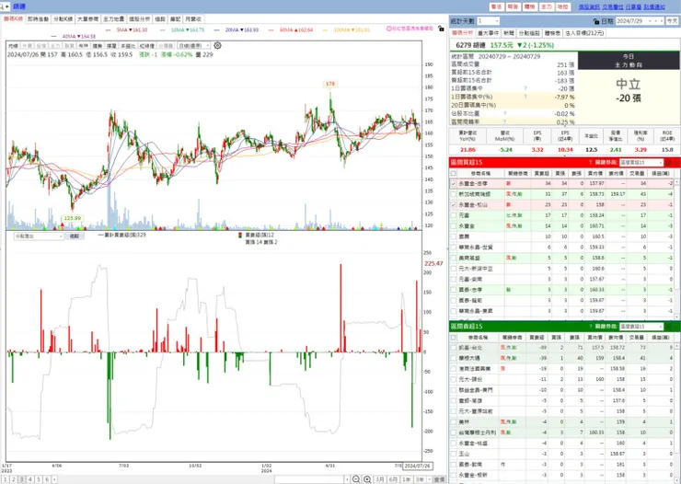Check 新加坡商瑞銀 broker checkbox
The width and height of the screenshot is (681, 484).
pyautogui.click(x=454, y=194)
